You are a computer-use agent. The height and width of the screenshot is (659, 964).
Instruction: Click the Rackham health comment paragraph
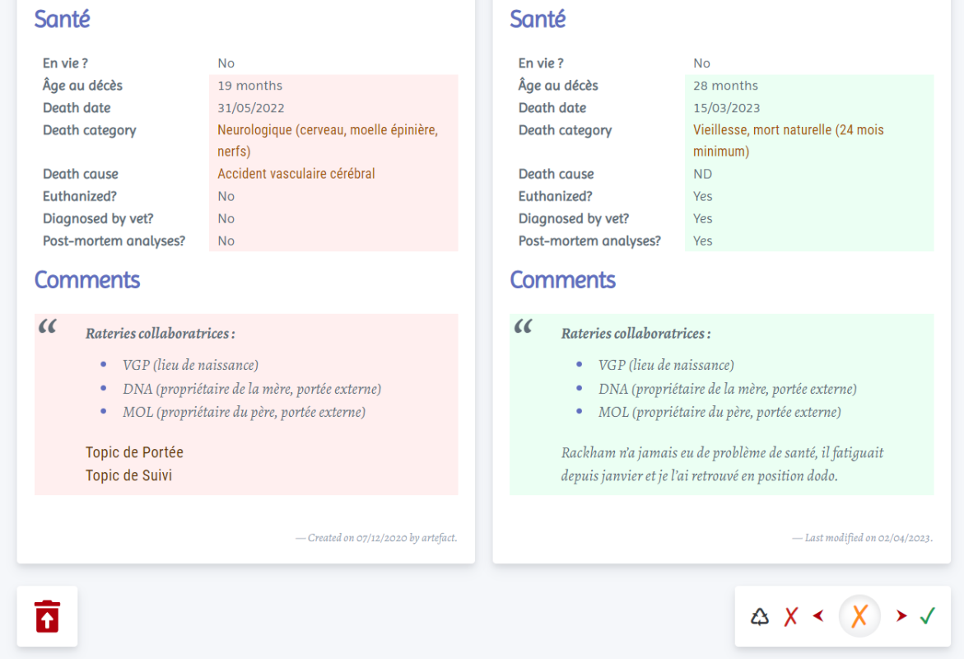pyautogui.click(x=722, y=465)
